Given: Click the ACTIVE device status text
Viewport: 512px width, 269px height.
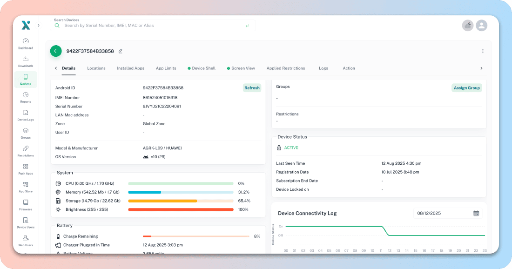Looking at the screenshot, I should pos(291,148).
